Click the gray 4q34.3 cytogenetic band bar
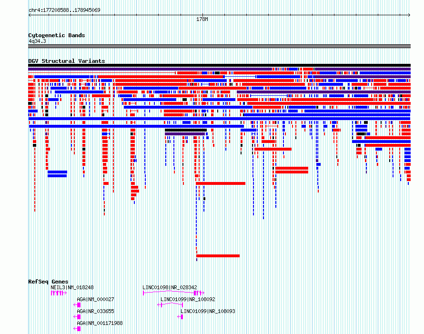This screenshot has width=424, height=334. pyautogui.click(x=219, y=46)
